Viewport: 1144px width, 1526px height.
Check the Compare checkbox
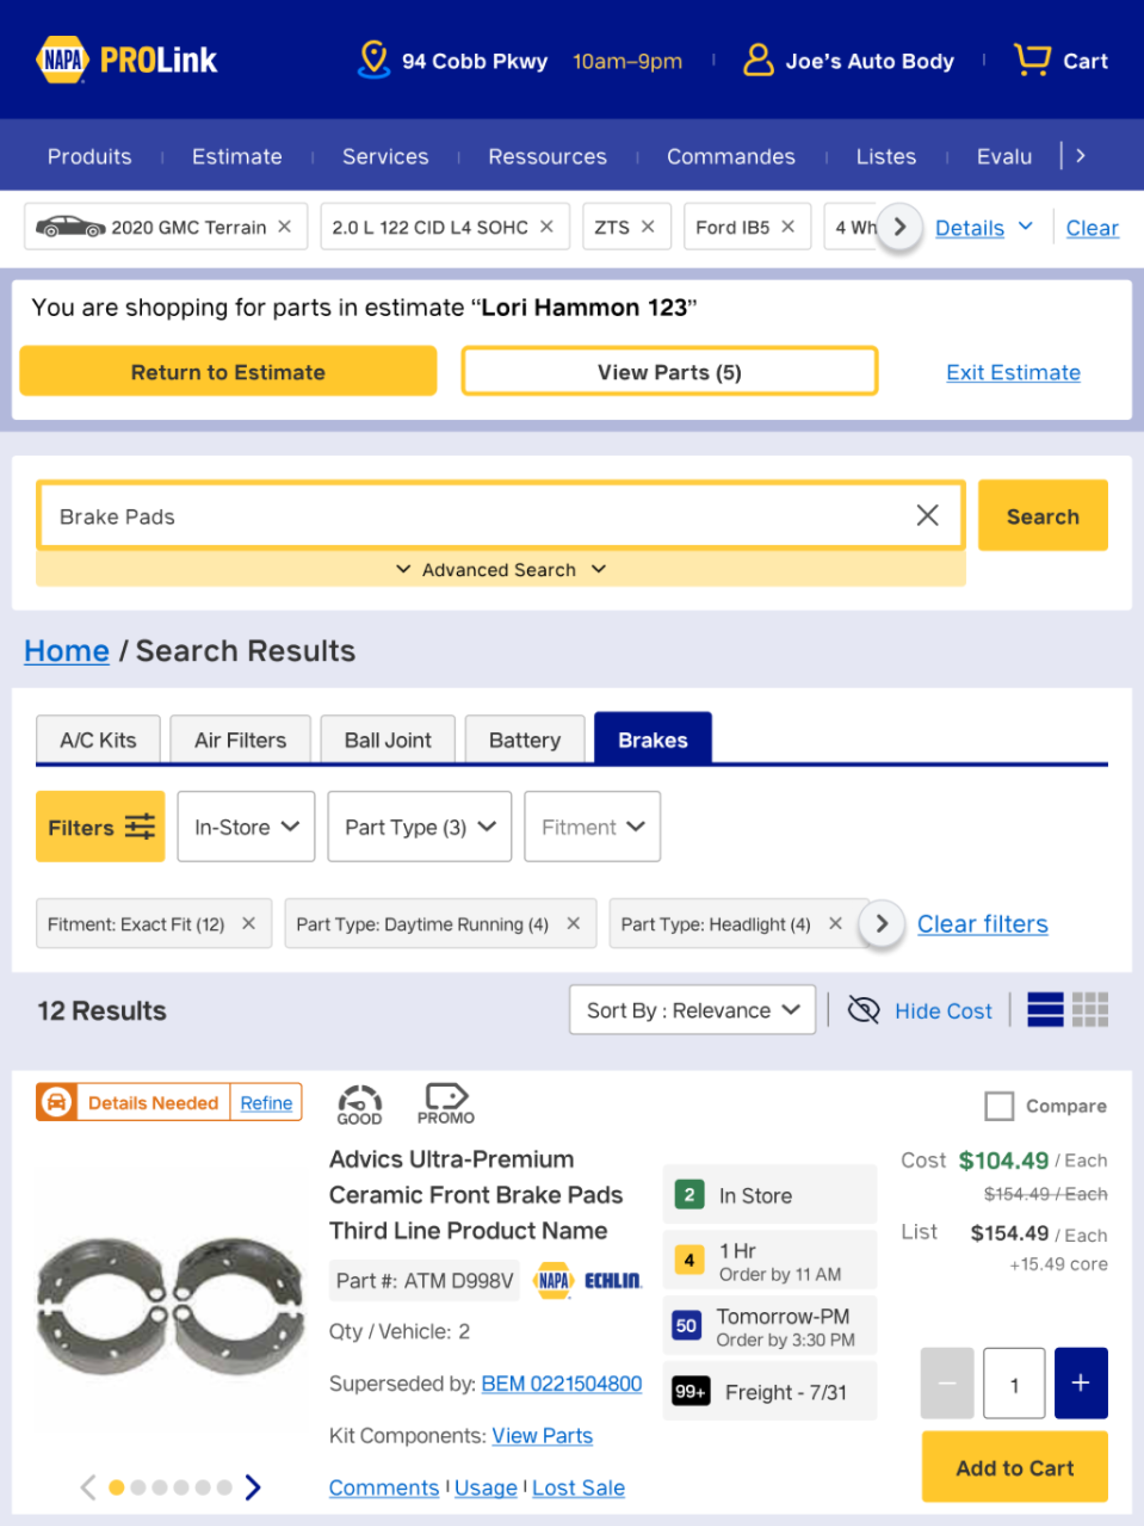click(x=998, y=1105)
